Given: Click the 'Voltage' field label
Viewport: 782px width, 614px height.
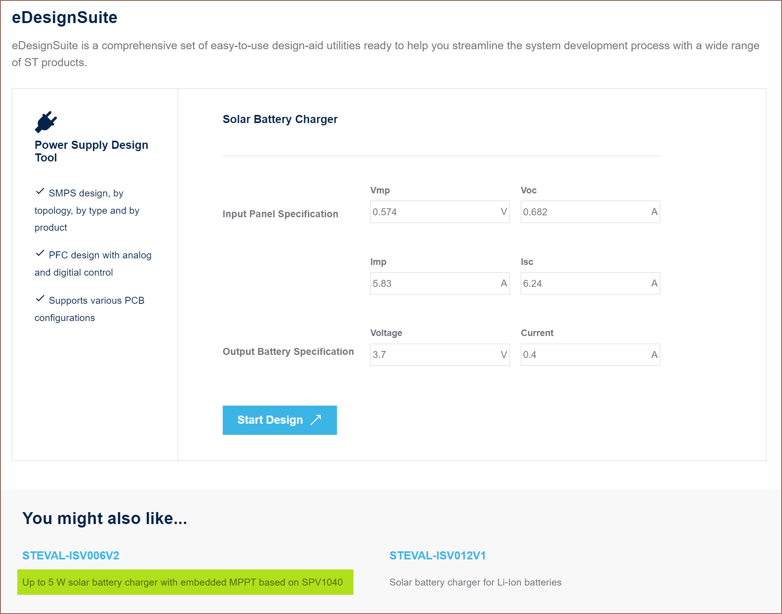Looking at the screenshot, I should pos(386,333).
